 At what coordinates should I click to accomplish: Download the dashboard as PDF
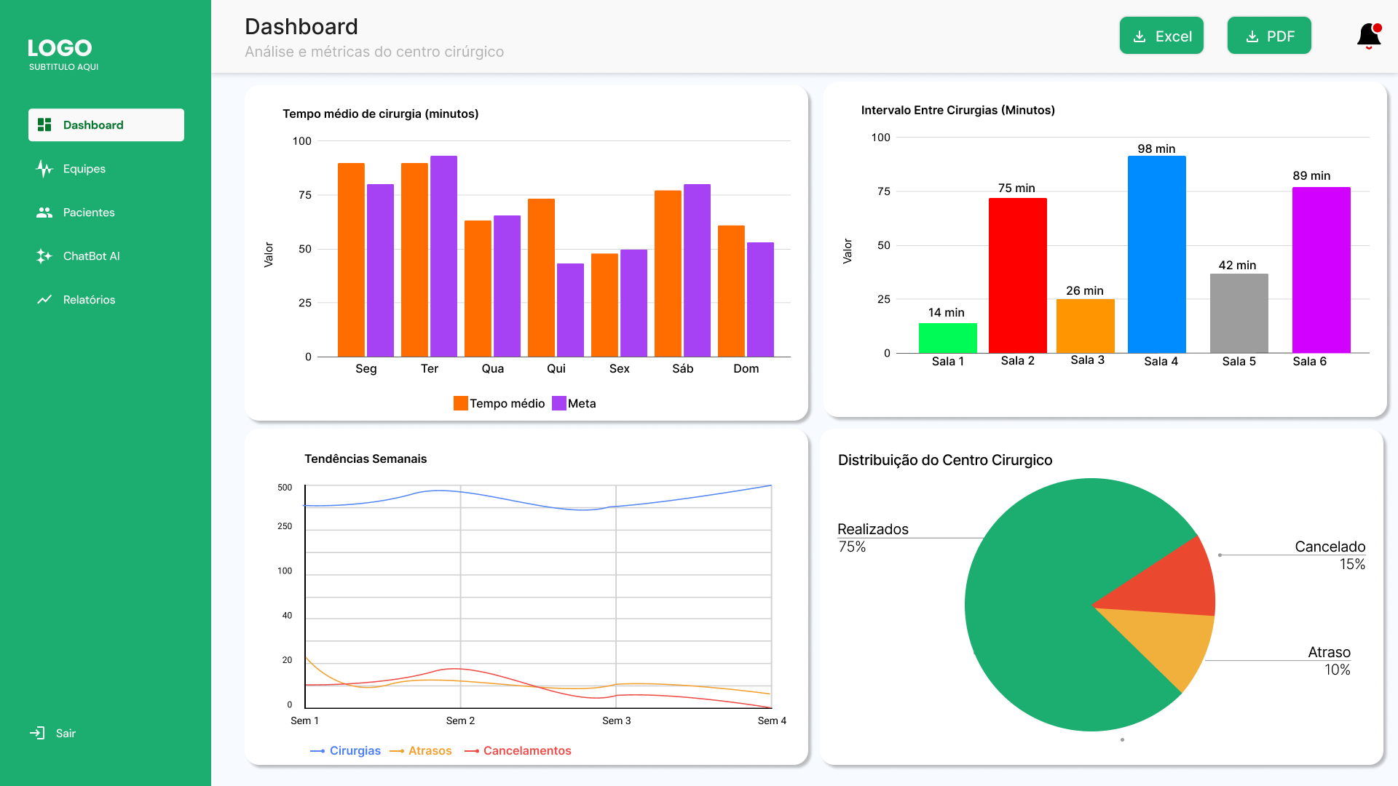point(1269,36)
